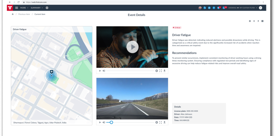
Task: Open page settings gear below the navbar
Action: point(250,21)
